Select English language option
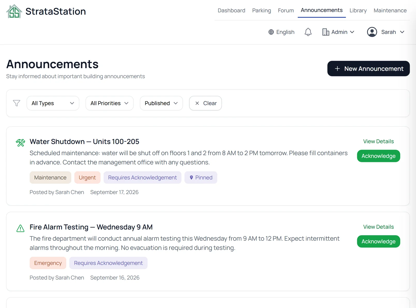The image size is (416, 308). point(281,32)
